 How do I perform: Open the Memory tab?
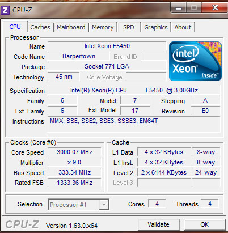click(x=103, y=27)
